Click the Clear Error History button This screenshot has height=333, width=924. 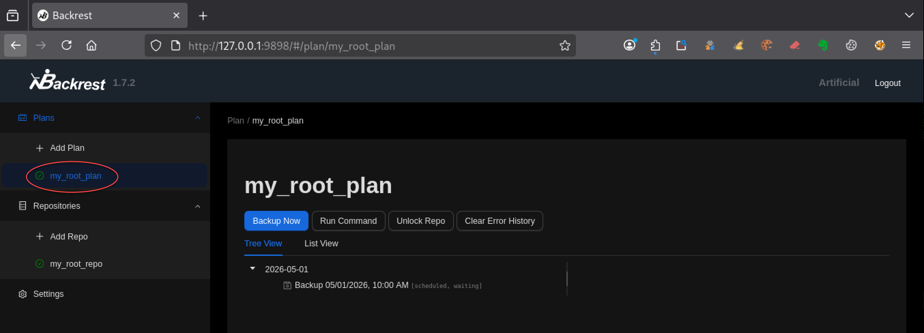click(500, 221)
